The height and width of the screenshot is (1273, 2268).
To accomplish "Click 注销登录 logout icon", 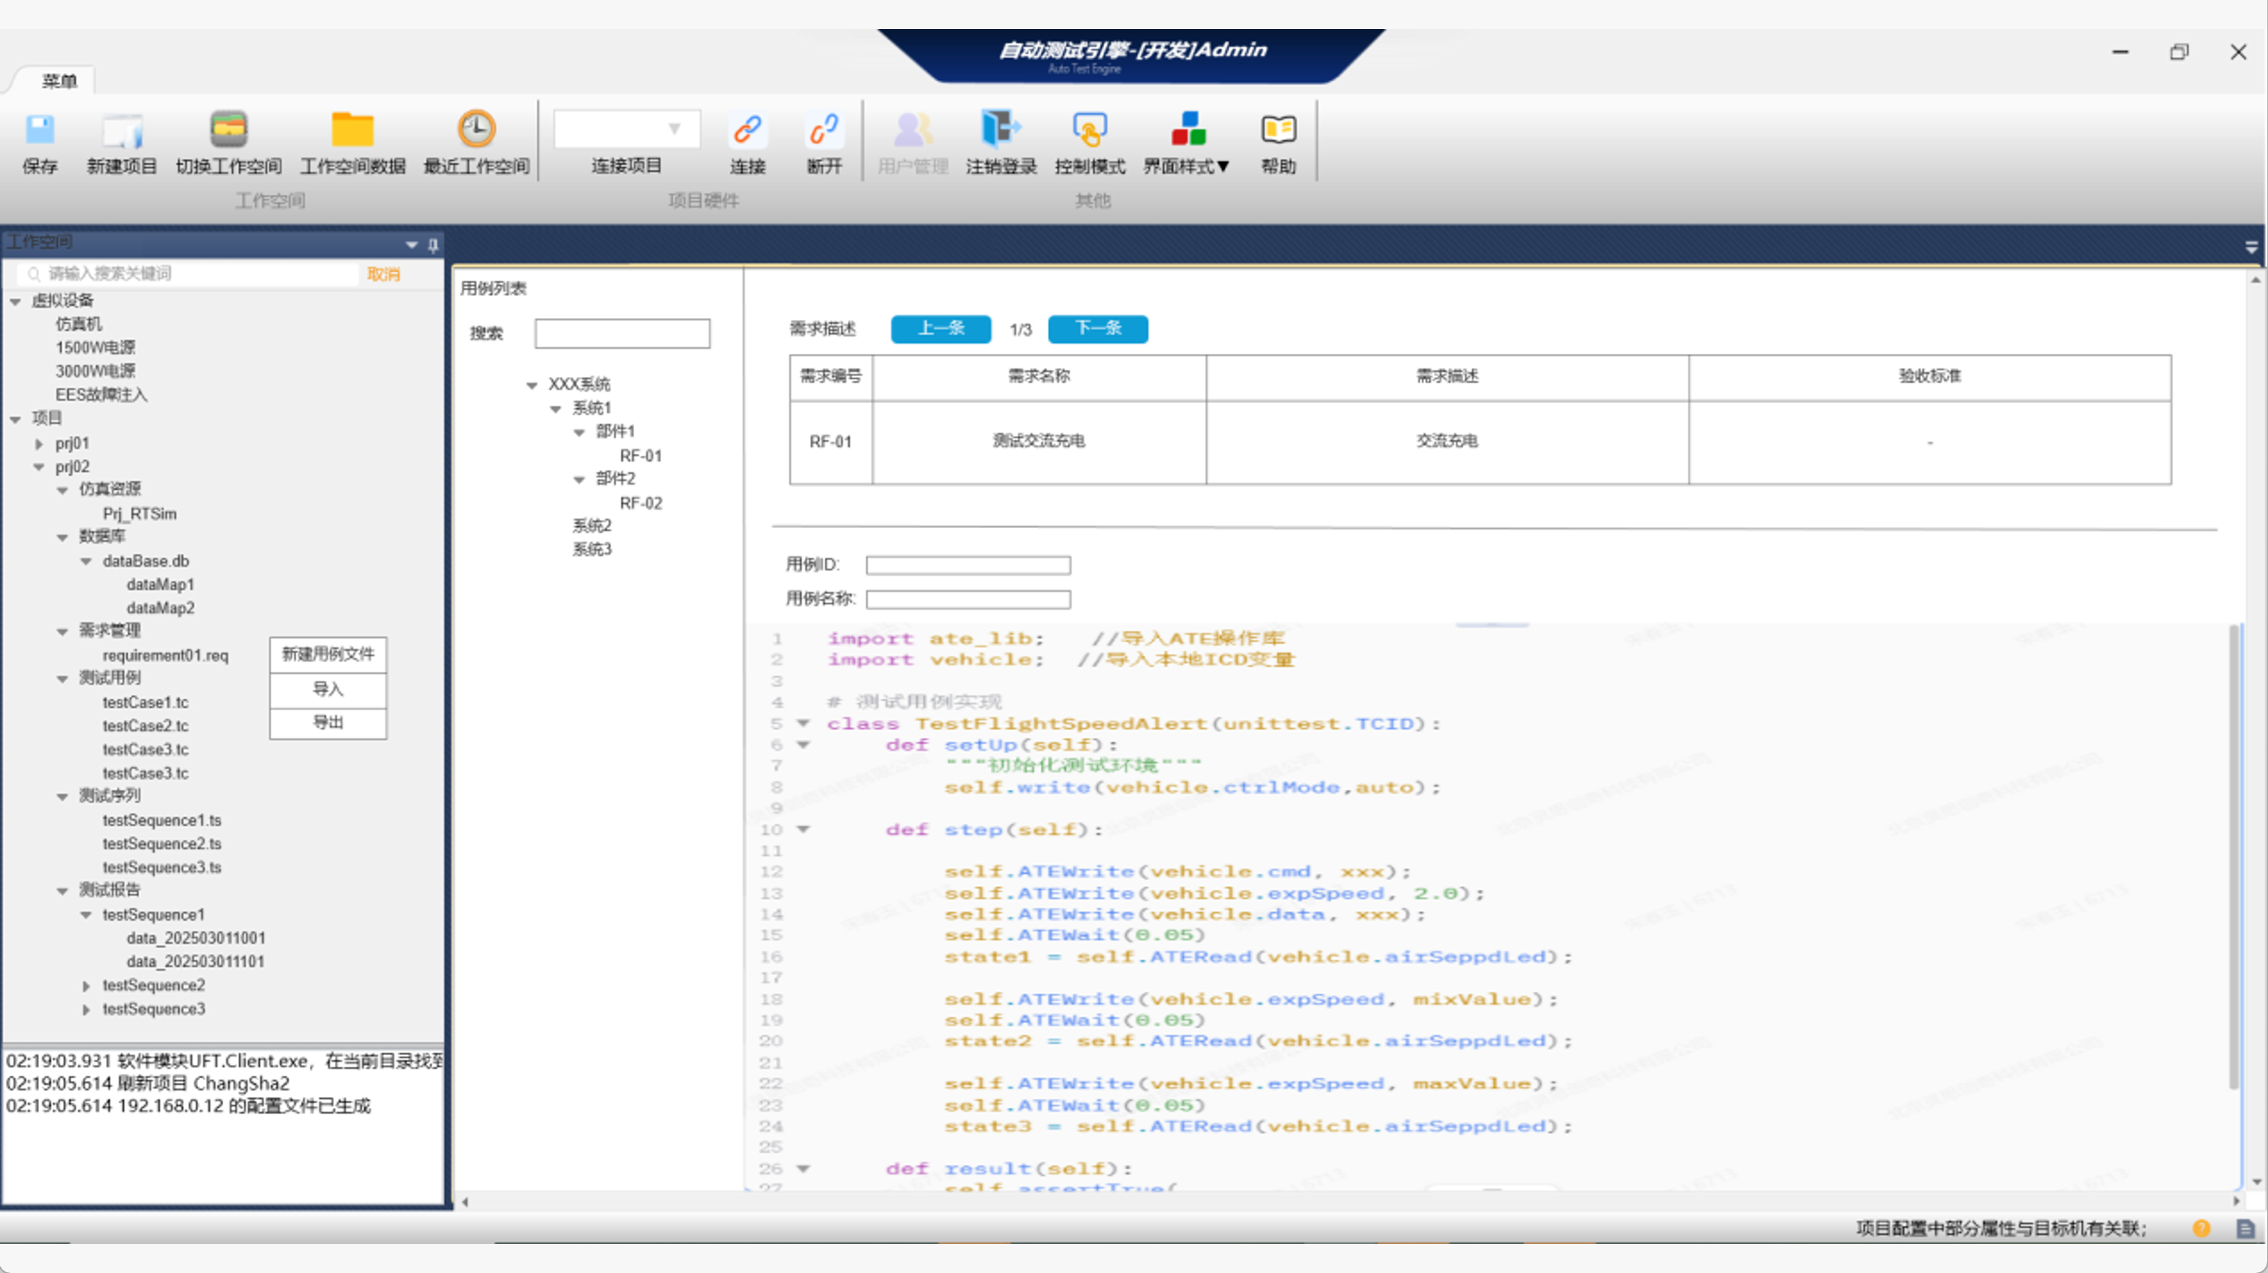I will [x=1001, y=130].
